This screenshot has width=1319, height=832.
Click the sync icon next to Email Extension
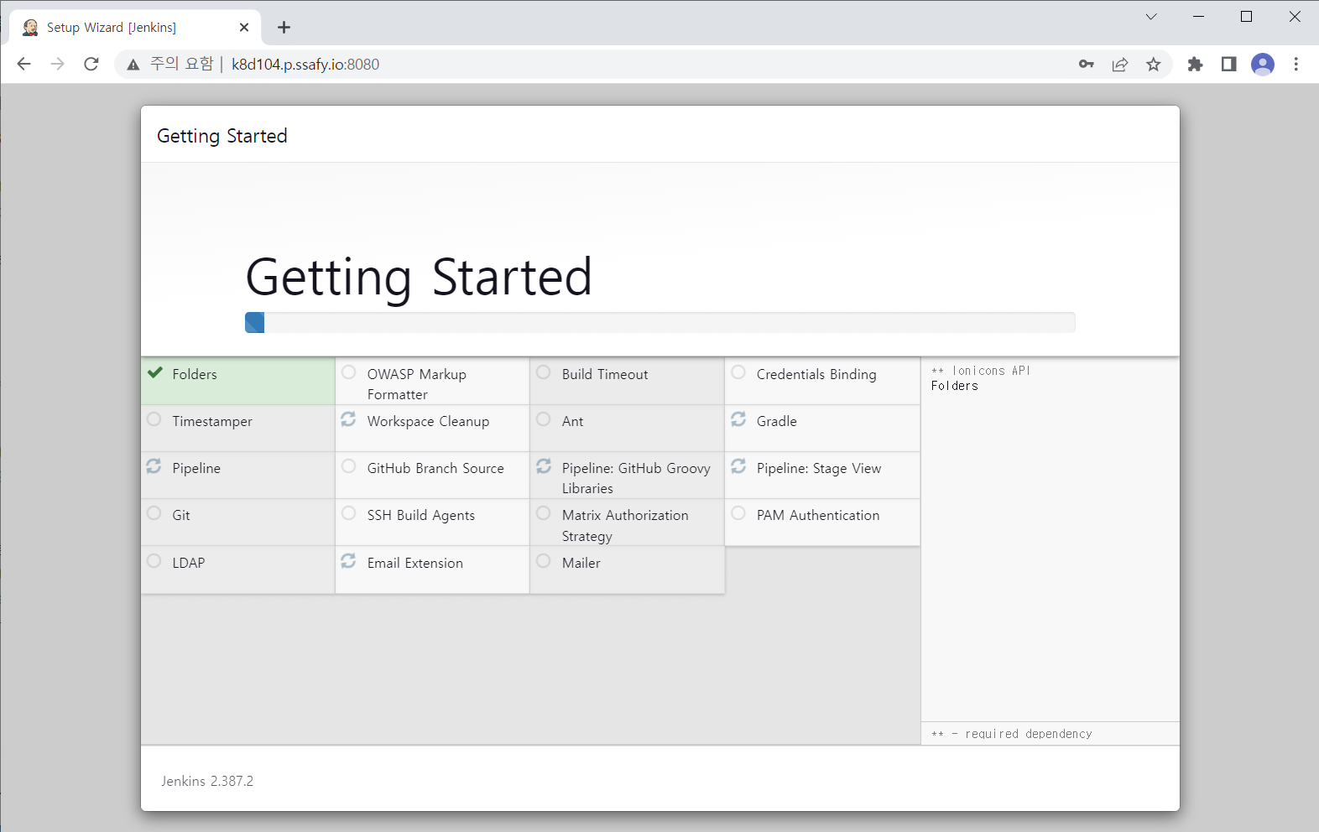(x=348, y=560)
